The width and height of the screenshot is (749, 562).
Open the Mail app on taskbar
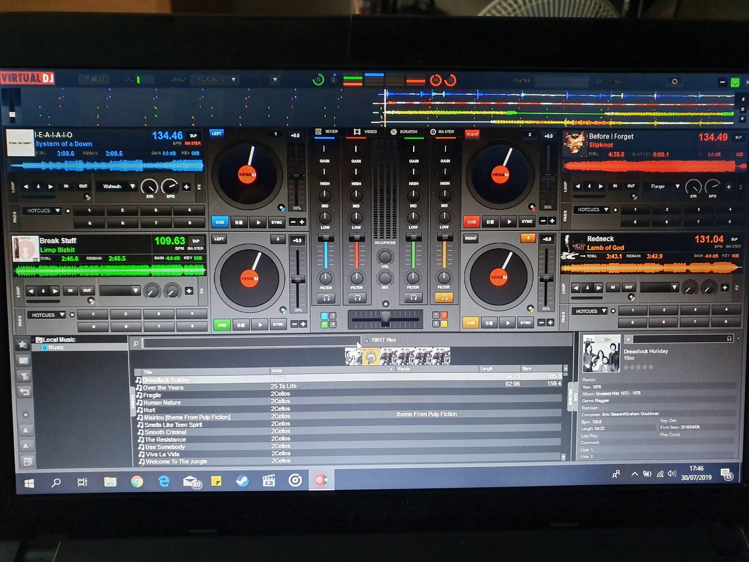tap(191, 481)
